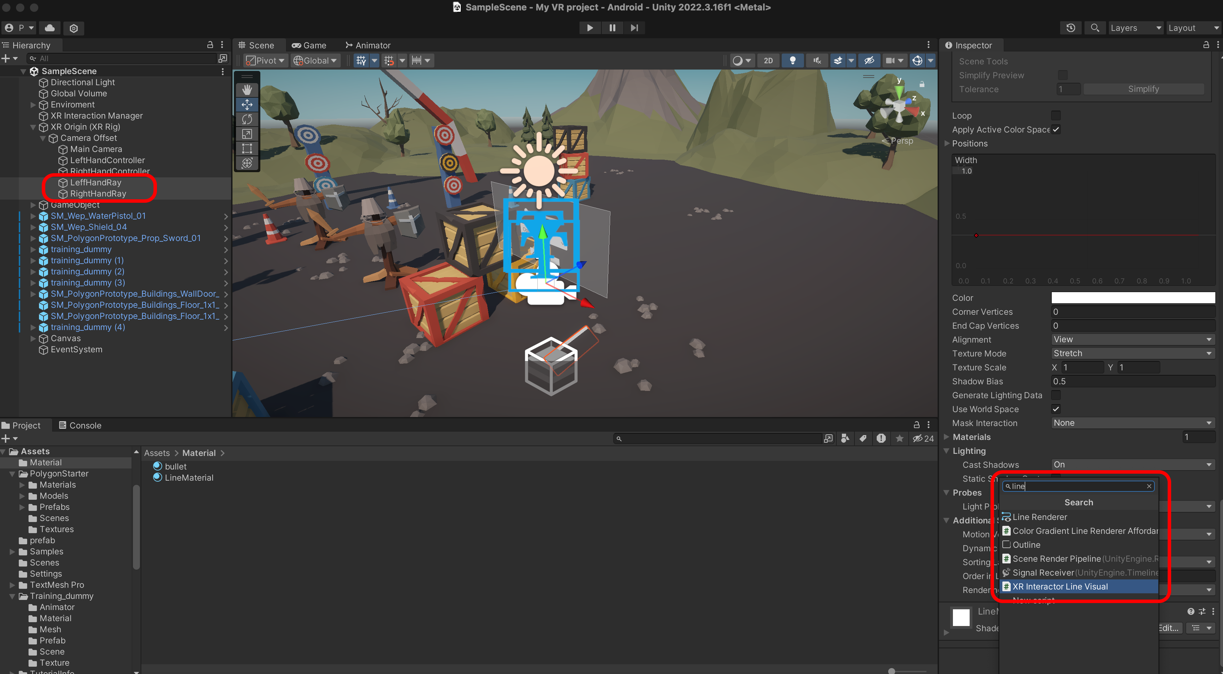Toggle the 2D view mode
1223x674 pixels.
tap(768, 60)
